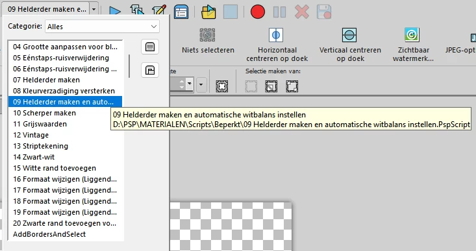Select 20 Zwarte rand toevoegen script
This screenshot has height=251, width=476.
tap(65, 223)
